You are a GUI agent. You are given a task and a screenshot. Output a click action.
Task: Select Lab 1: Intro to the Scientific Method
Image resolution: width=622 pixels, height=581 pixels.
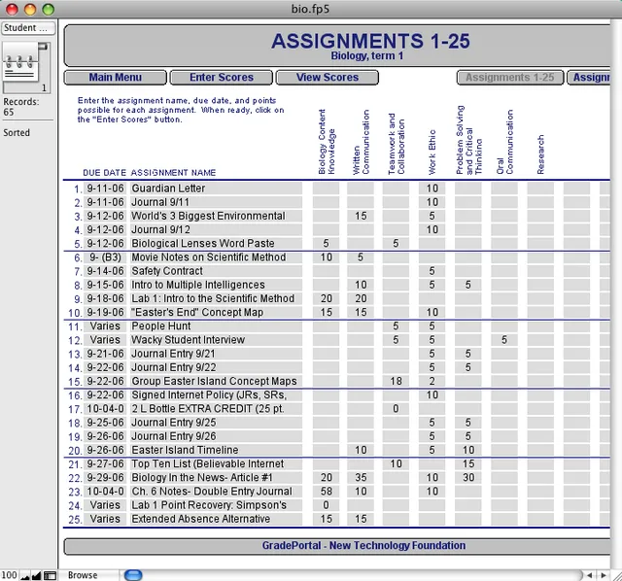pos(216,298)
